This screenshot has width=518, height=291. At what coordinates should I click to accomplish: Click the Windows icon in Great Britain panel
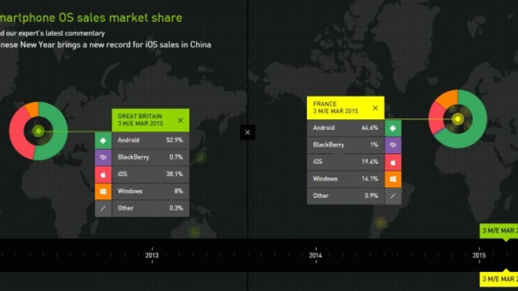[103, 191]
